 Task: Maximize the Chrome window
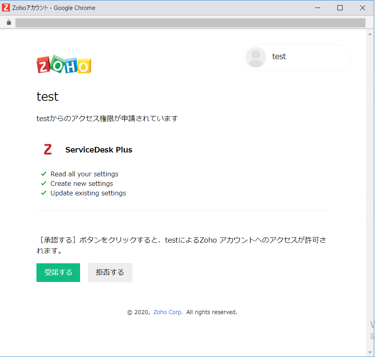340,8
